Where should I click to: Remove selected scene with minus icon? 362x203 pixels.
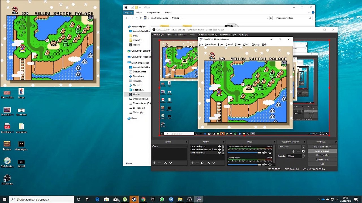[x=160, y=163]
